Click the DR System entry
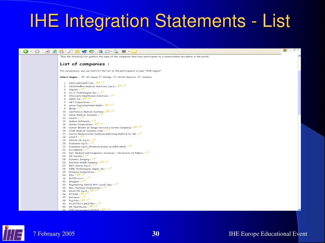The image size is (325, 243). click(x=76, y=156)
